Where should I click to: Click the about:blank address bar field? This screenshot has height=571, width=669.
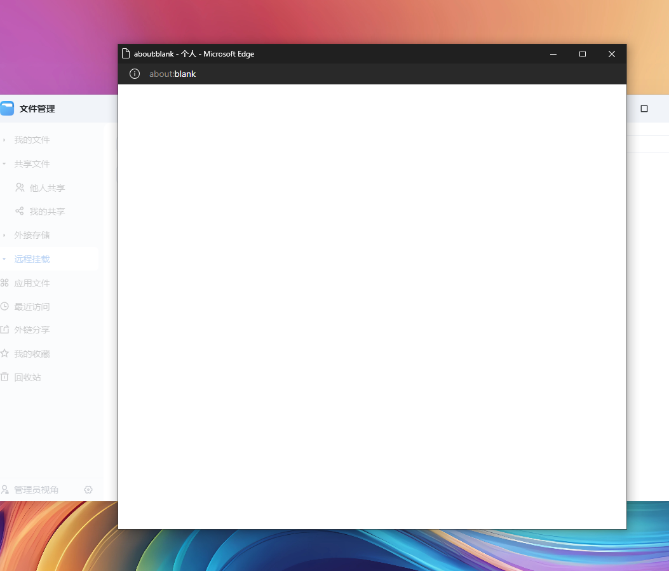tap(318, 74)
